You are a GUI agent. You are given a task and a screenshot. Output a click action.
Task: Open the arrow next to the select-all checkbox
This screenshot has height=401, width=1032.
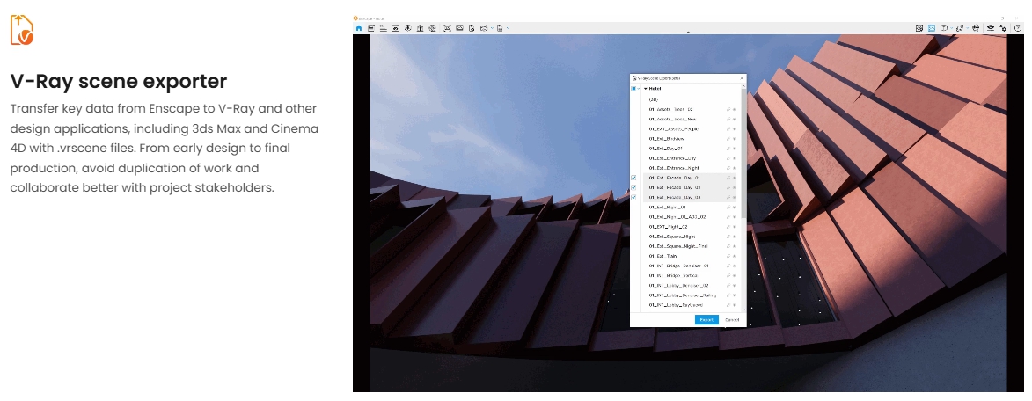tap(639, 89)
